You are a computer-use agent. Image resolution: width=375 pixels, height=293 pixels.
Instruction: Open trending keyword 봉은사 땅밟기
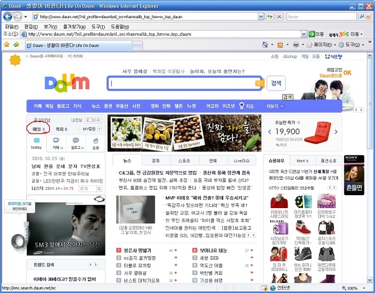137,250
